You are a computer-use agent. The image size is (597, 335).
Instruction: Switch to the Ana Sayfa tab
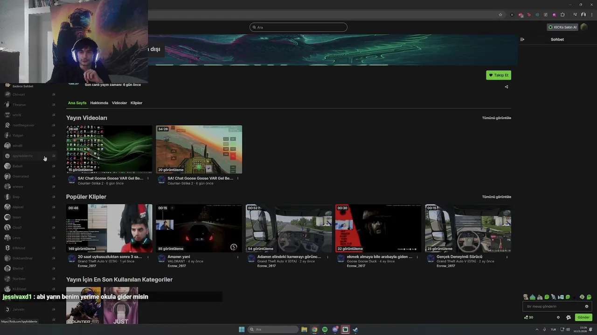coord(77,103)
